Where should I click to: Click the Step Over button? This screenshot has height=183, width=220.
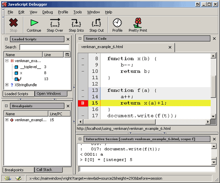click(55, 25)
